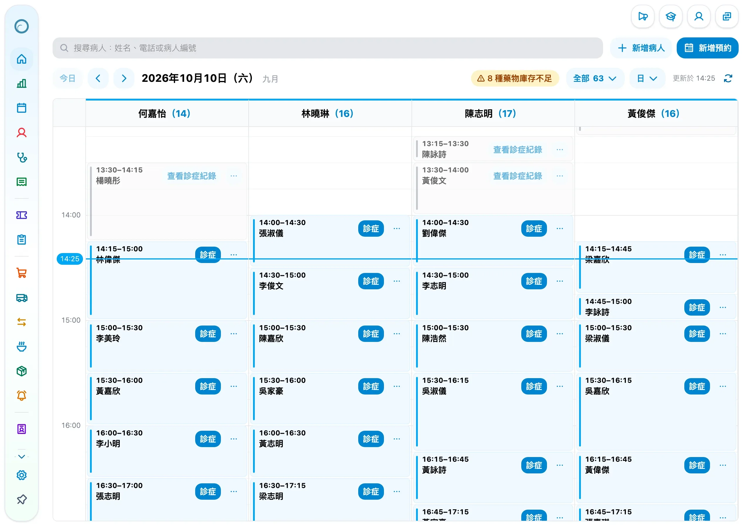Click the switch windows icon at top right
Viewport: 748px width, 526px height.
(726, 16)
